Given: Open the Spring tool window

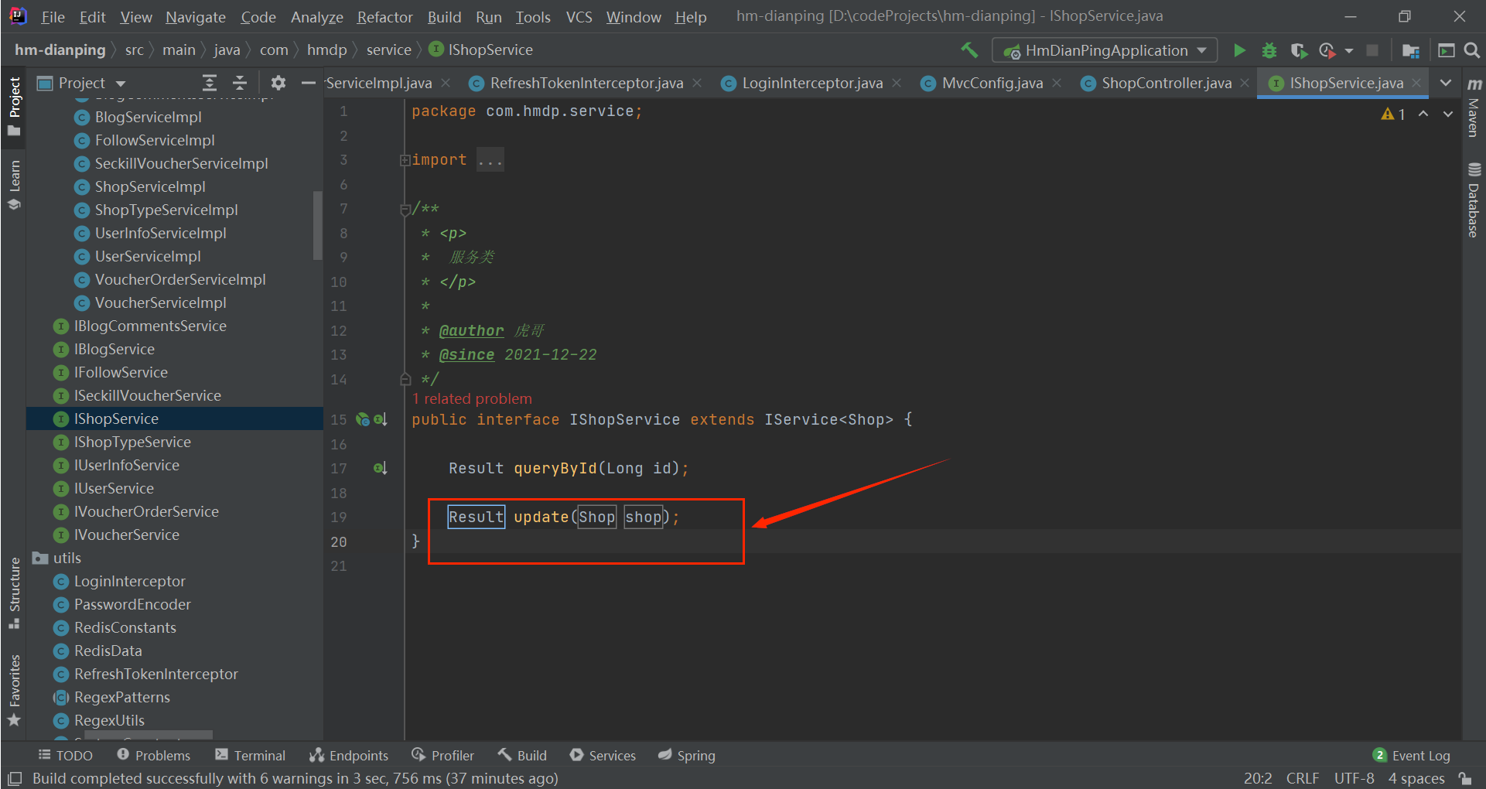Looking at the screenshot, I should (687, 756).
